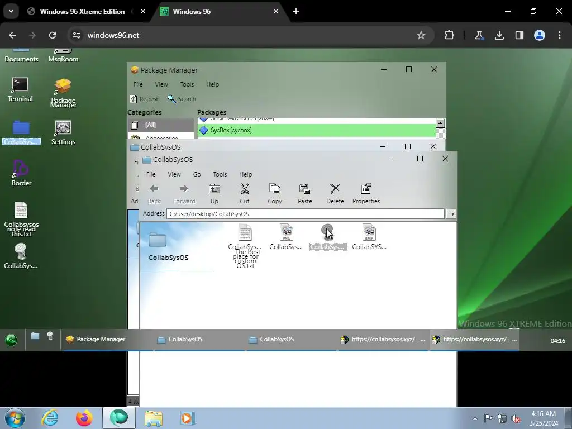Open the Settings desktop icon
This screenshot has width=572, height=429.
coord(63,132)
